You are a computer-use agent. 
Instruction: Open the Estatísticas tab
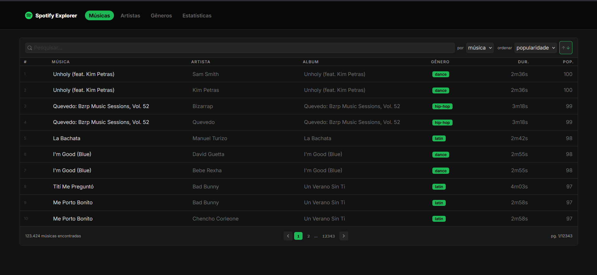pyautogui.click(x=197, y=16)
